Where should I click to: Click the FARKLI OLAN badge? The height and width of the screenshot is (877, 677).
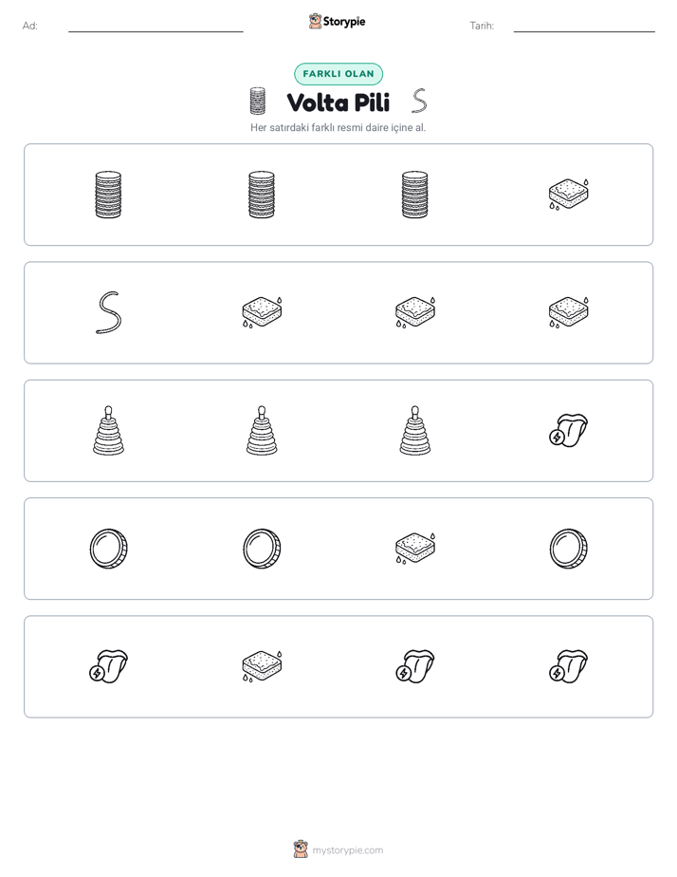pyautogui.click(x=338, y=74)
